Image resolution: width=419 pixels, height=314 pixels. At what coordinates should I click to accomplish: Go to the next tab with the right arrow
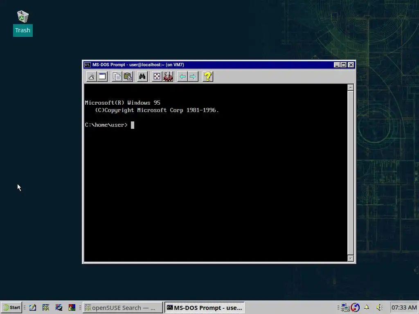(193, 76)
